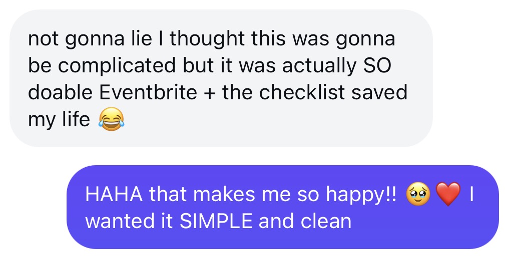Click the word "thought" in gray bubble
Screen dimensions: 511x260
[203, 39]
